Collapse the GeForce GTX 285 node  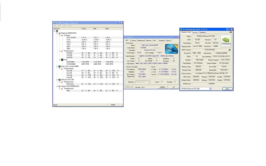pyautogui.click(x=57, y=80)
